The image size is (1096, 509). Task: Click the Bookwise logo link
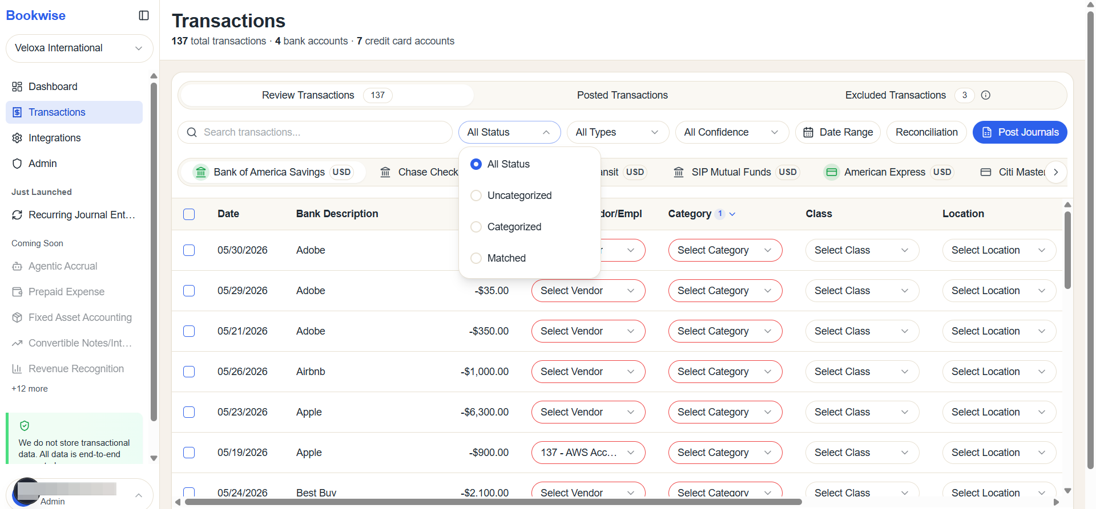[35, 15]
